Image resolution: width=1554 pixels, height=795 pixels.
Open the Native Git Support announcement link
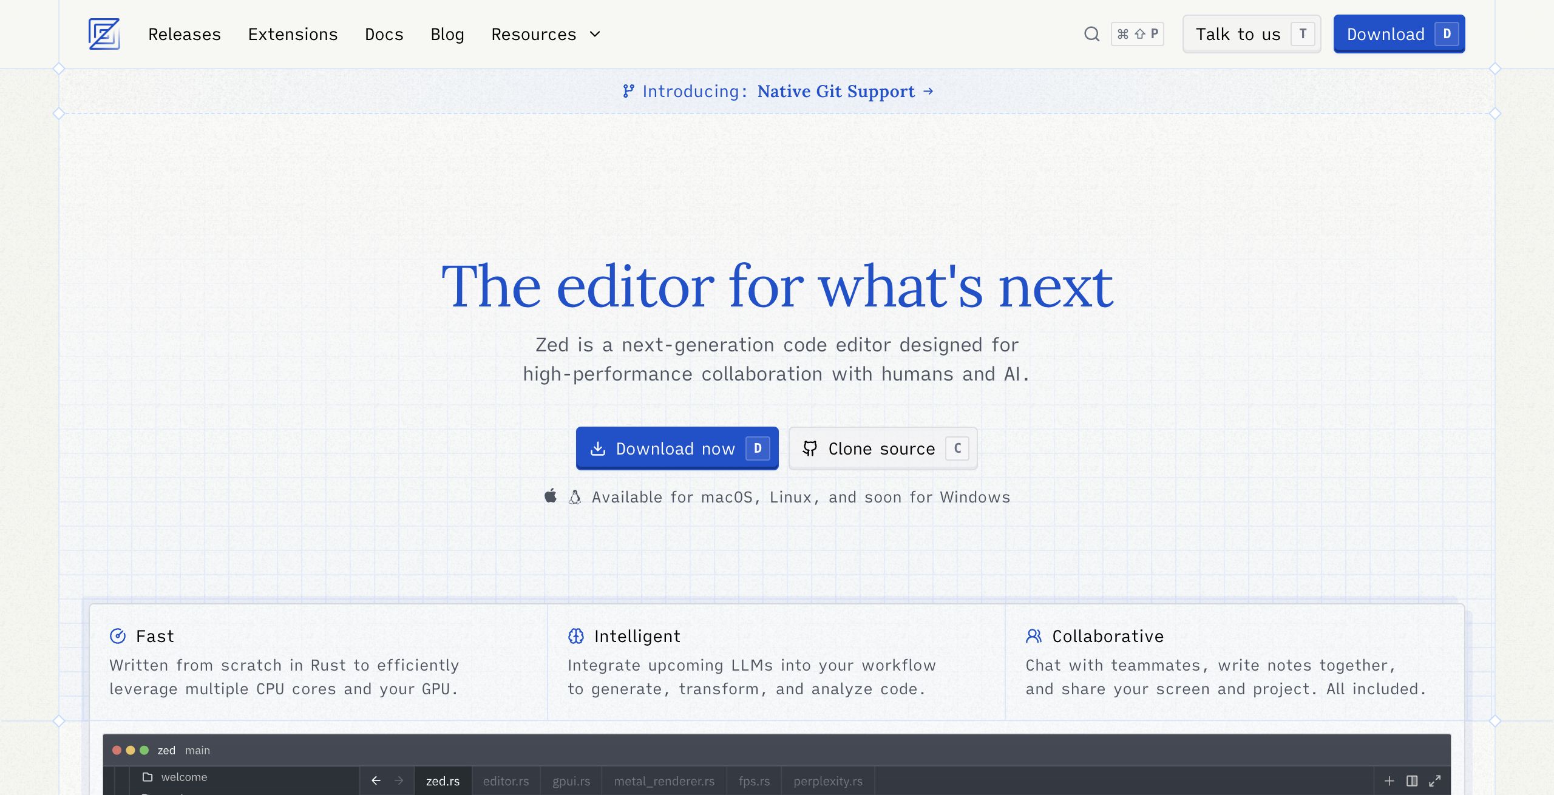pyautogui.click(x=836, y=91)
